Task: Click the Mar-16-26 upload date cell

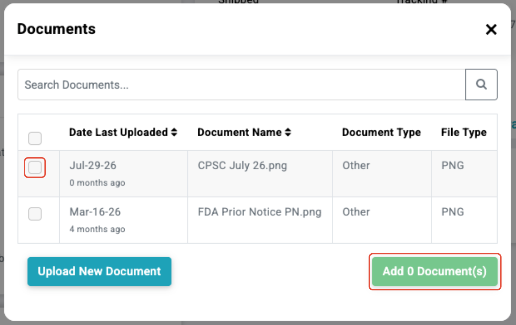Action: 95,212
